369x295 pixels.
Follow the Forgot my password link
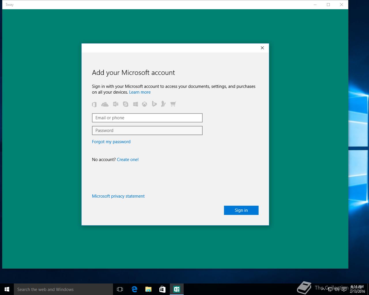(x=111, y=142)
